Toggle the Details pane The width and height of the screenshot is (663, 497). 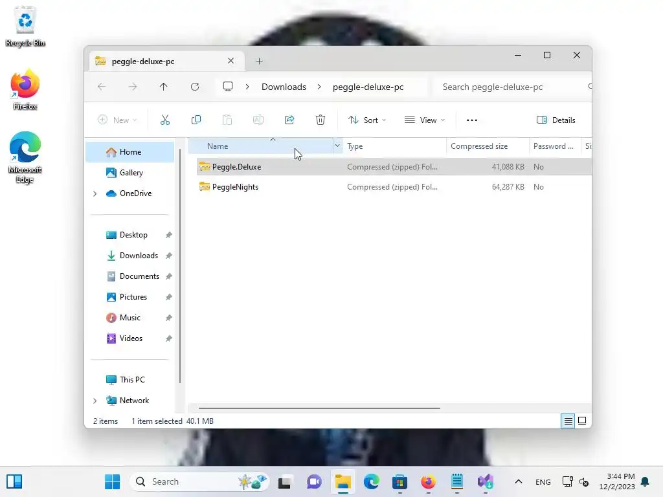point(556,120)
